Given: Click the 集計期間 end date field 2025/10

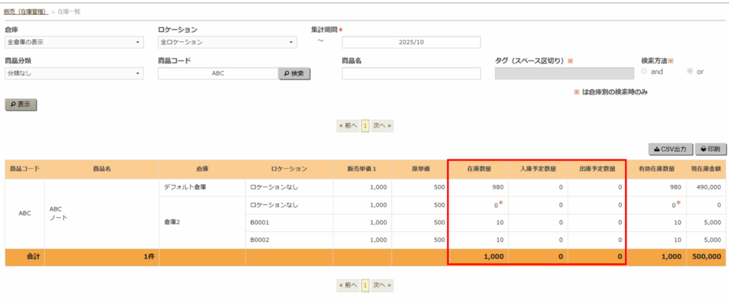Looking at the screenshot, I should 411,42.
